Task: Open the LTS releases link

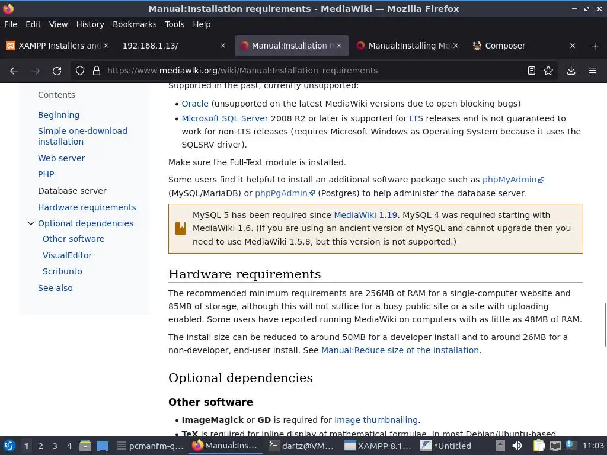Action: pos(416,118)
